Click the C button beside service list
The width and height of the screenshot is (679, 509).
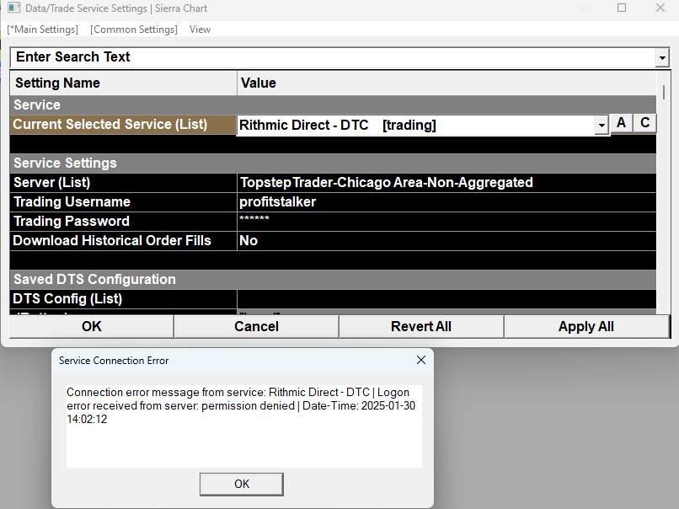click(x=644, y=123)
